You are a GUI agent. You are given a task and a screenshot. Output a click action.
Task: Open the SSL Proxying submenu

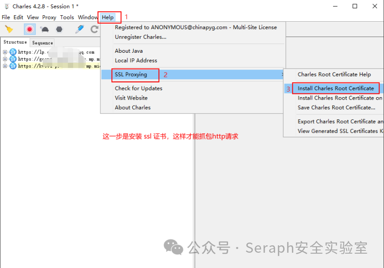193,75
